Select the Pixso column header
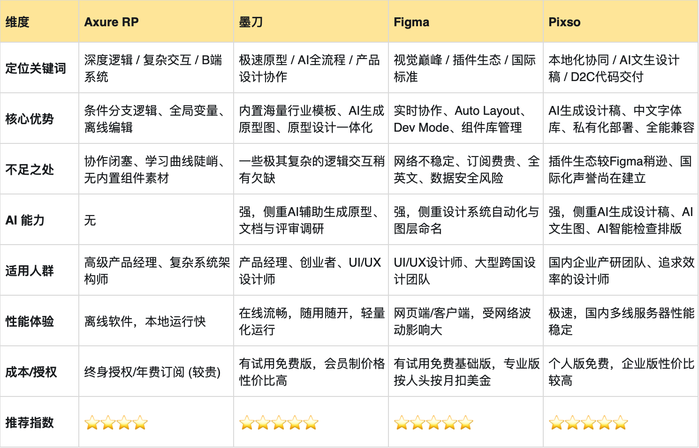The image size is (699, 448). click(x=621, y=22)
